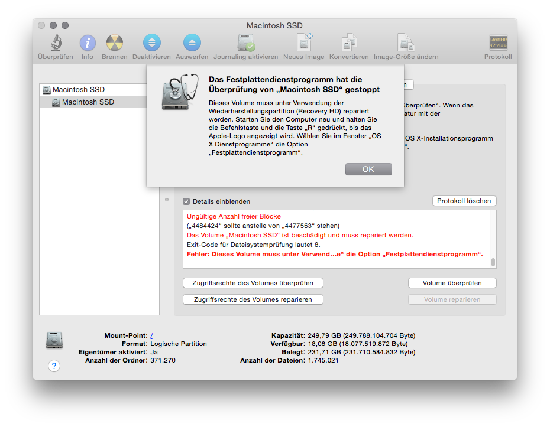Click the Kapazität value 249,79 GB
The image size is (550, 427).
(x=361, y=335)
